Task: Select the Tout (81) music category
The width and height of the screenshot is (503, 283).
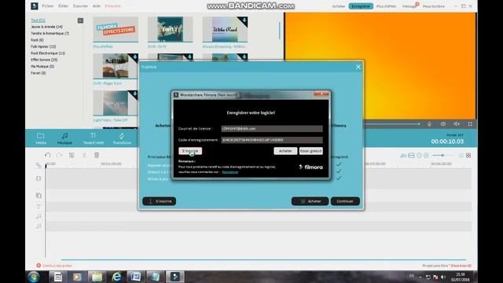Action: pos(38,20)
